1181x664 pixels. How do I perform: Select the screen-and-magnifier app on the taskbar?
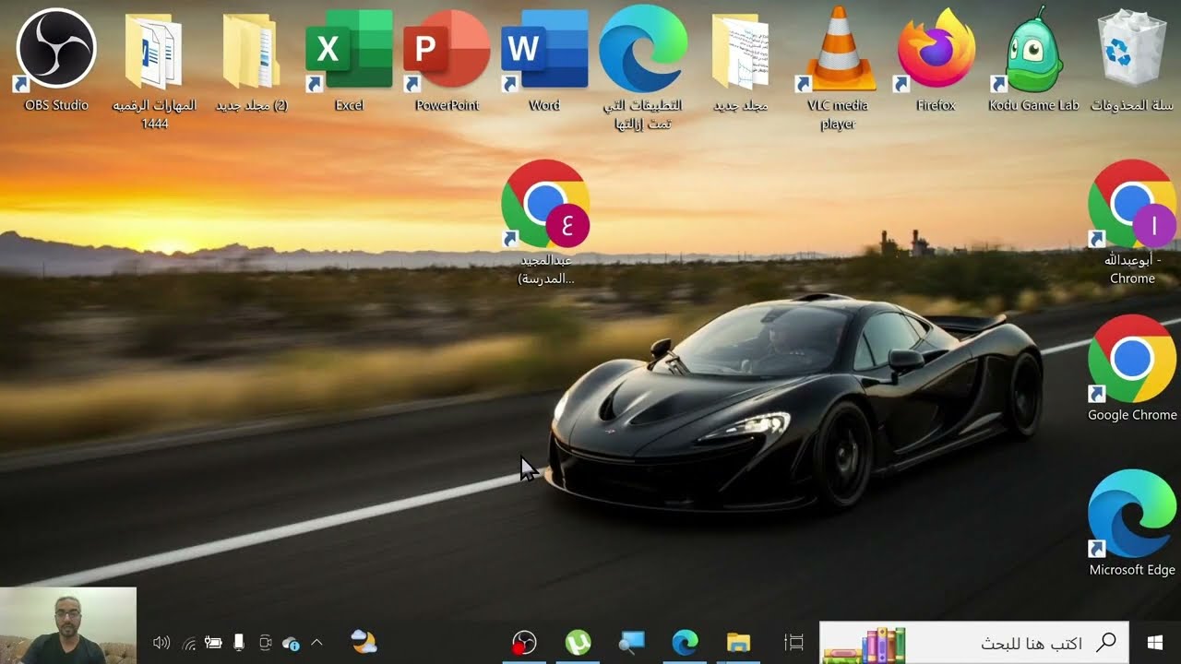click(631, 642)
